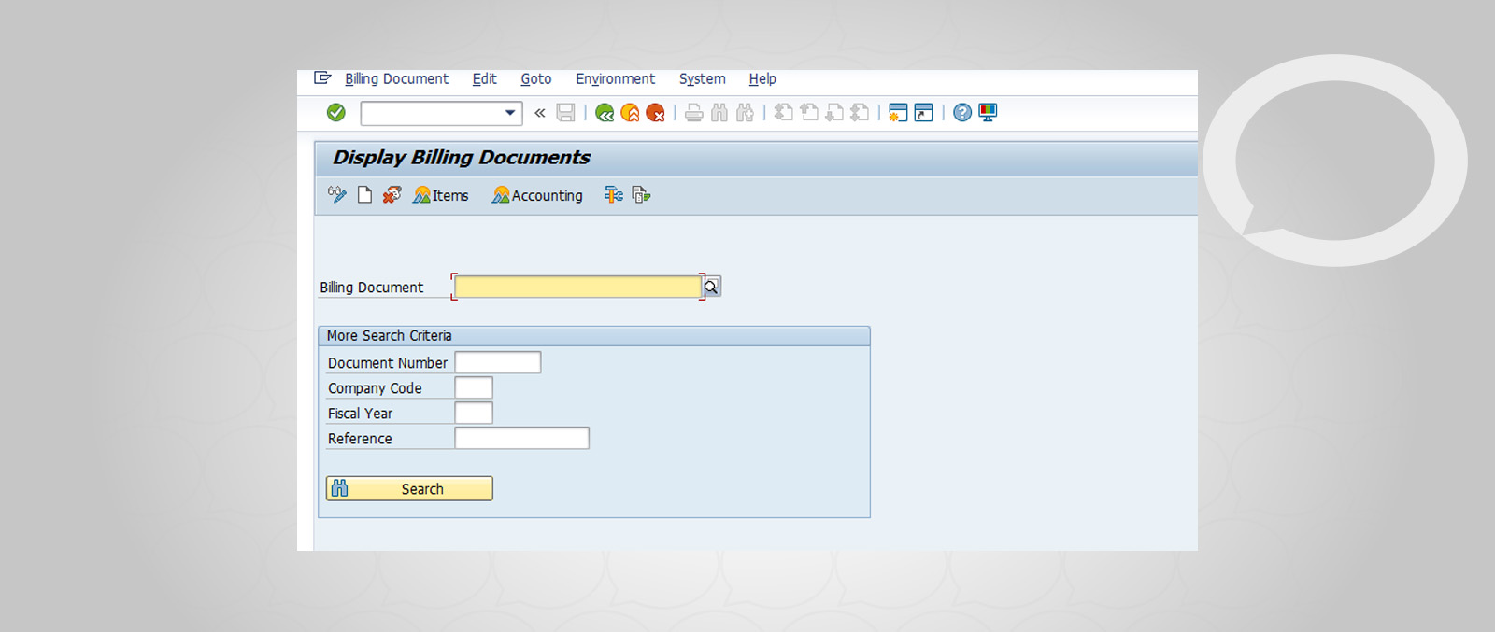This screenshot has height=632, width=1495.
Task: Click the Accounting button
Action: tap(537, 195)
